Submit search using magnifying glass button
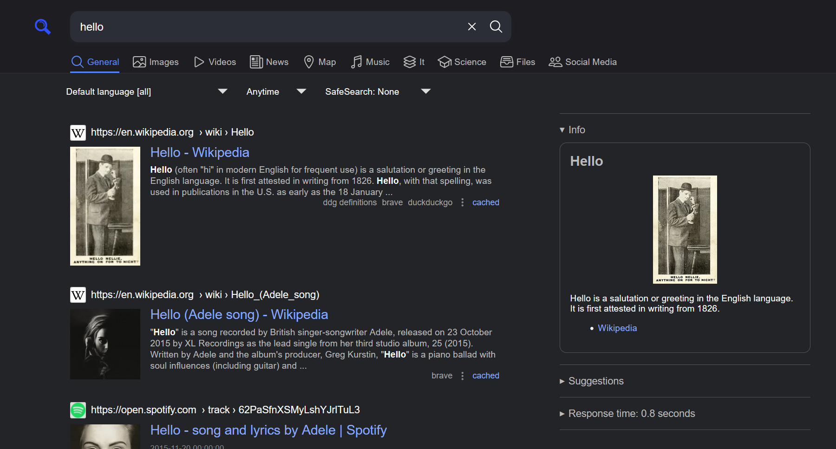This screenshot has height=449, width=836. tap(496, 26)
